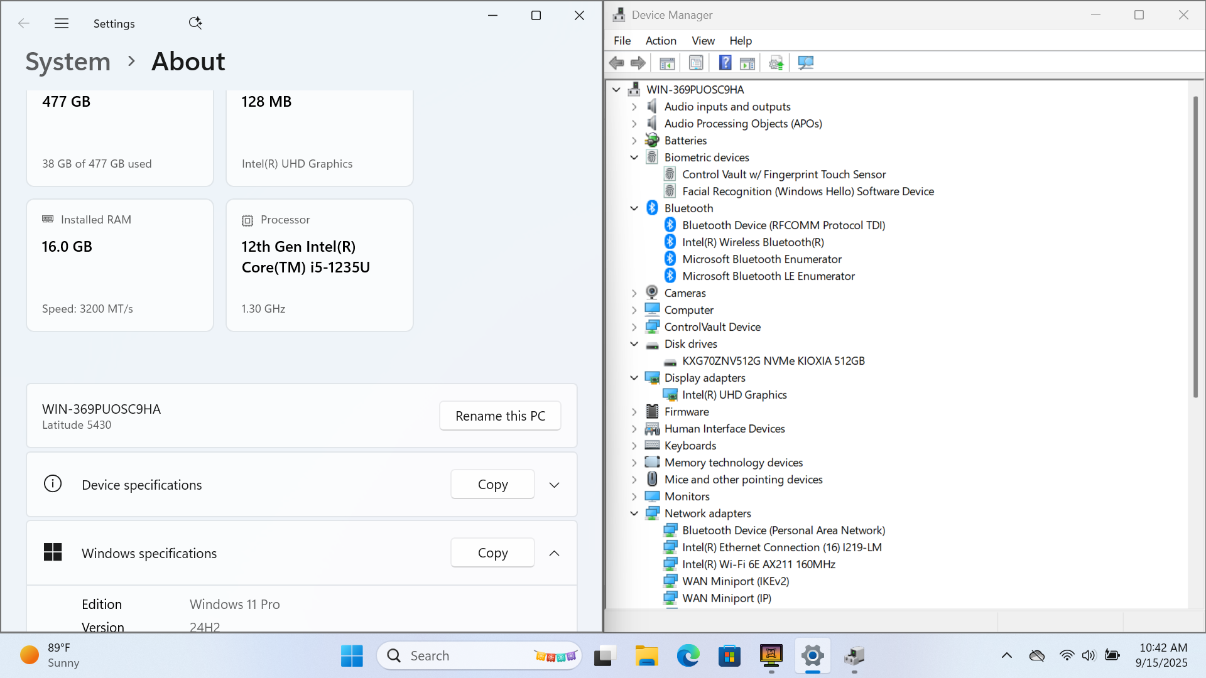Select KXG70ZNV512G NVMe KIOXIA 512GB drive

pyautogui.click(x=773, y=361)
